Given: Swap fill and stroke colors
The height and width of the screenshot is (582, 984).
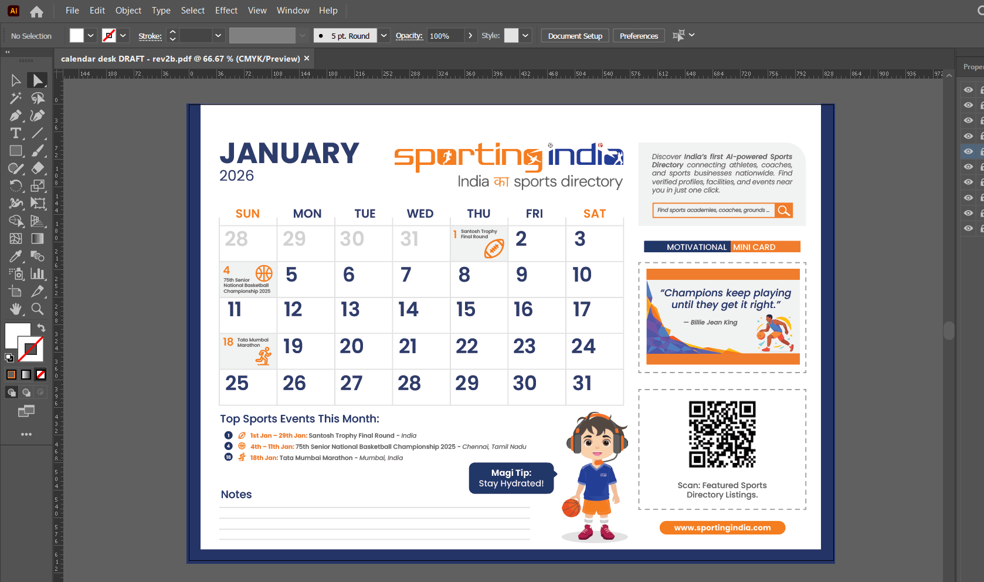Looking at the screenshot, I should pos(41,327).
